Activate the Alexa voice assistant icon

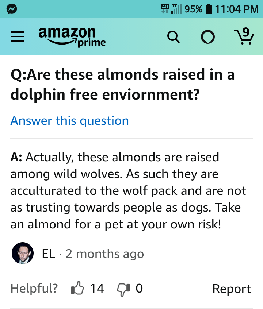(208, 37)
